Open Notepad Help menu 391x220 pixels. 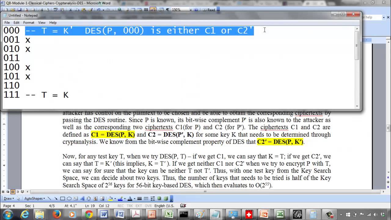(53, 23)
